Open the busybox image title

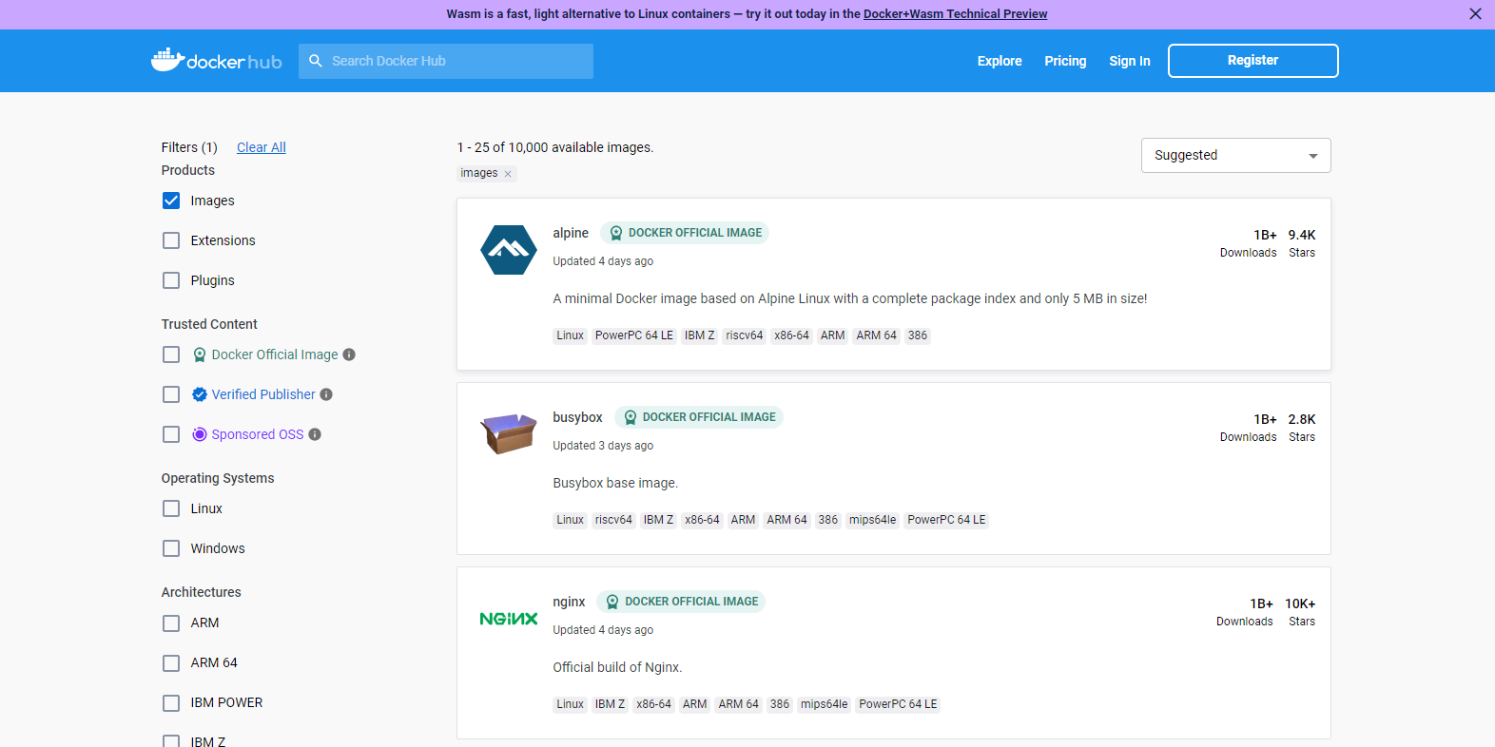click(577, 417)
